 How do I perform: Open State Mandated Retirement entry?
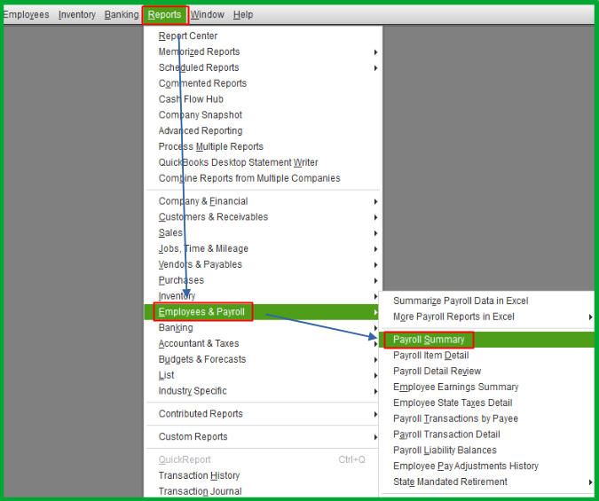coord(450,481)
